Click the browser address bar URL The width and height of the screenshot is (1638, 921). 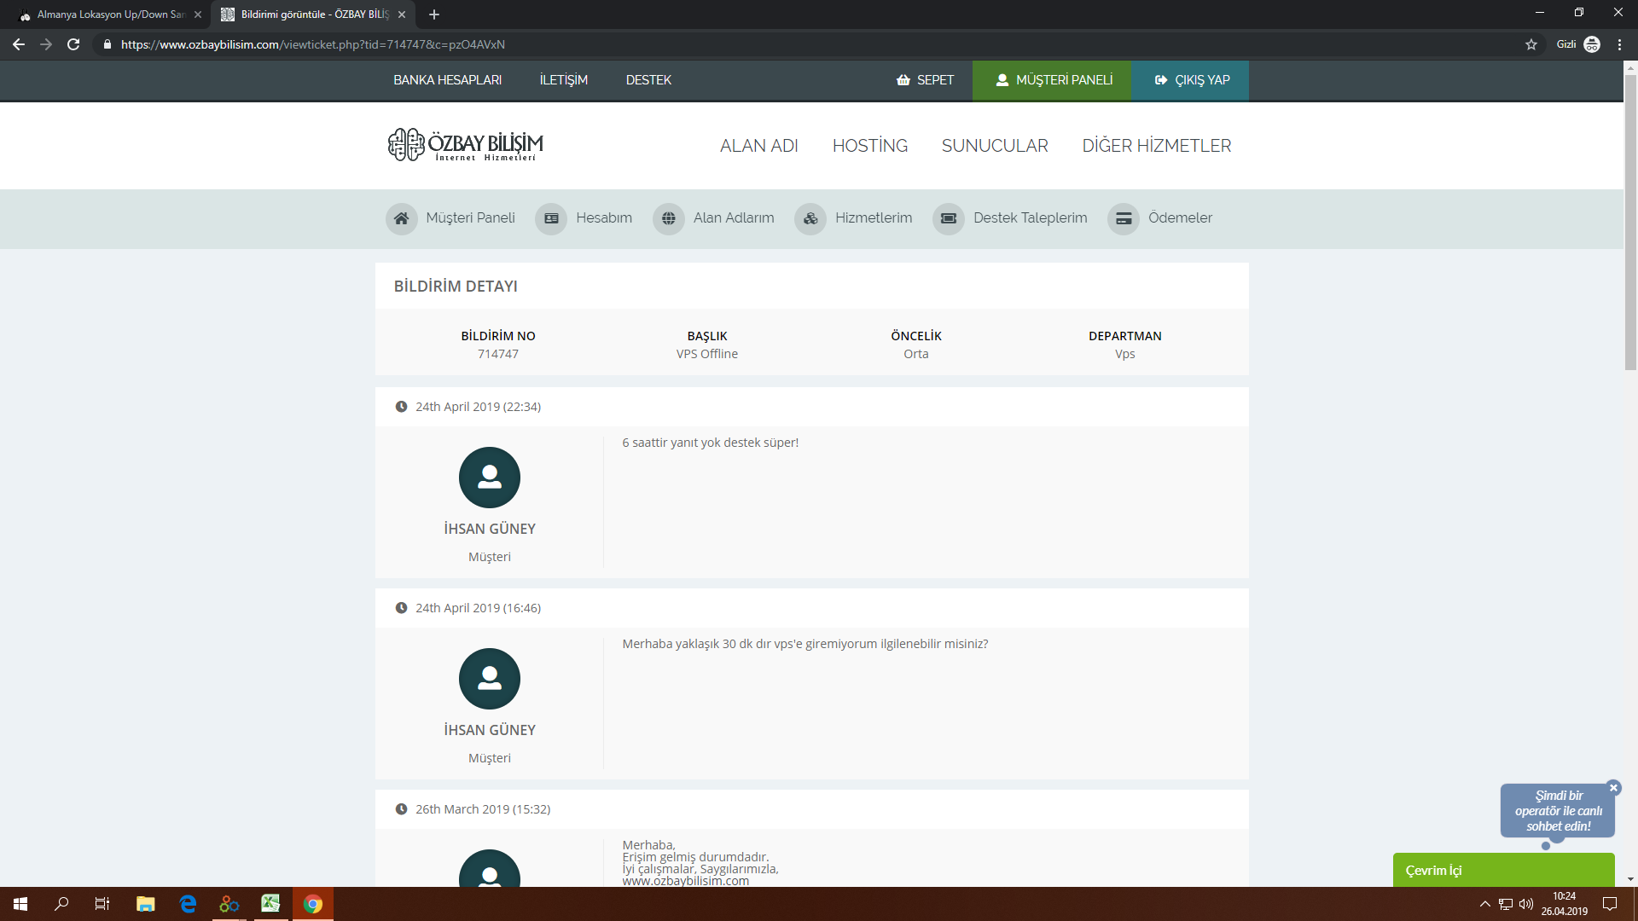[313, 44]
